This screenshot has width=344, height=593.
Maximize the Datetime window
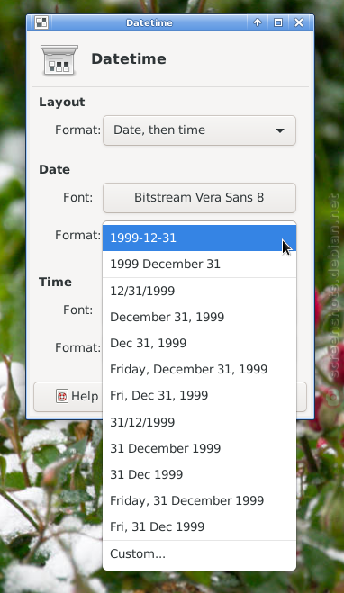(278, 22)
